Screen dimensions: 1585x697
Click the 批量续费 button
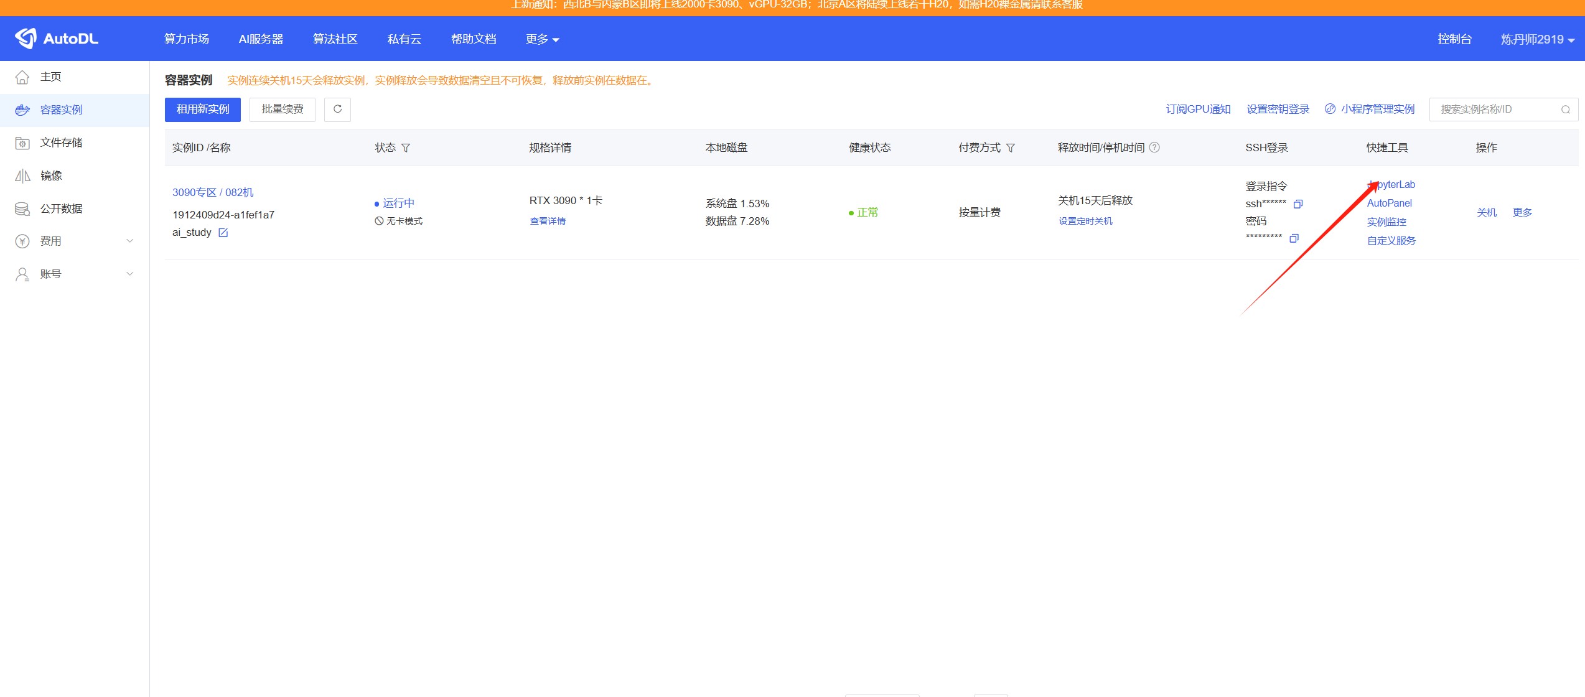tap(283, 110)
